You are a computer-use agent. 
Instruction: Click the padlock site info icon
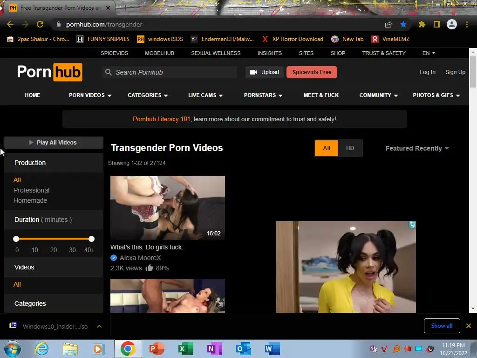[x=59, y=24]
